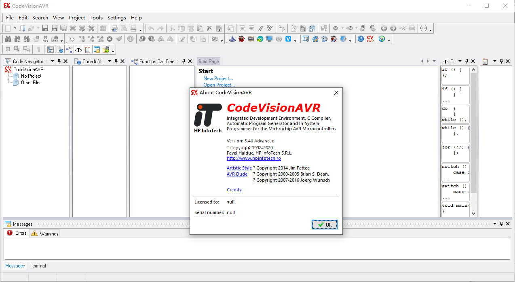Click the gray information circle icon
This screenshot has height=282, width=515.
click(x=130, y=39)
